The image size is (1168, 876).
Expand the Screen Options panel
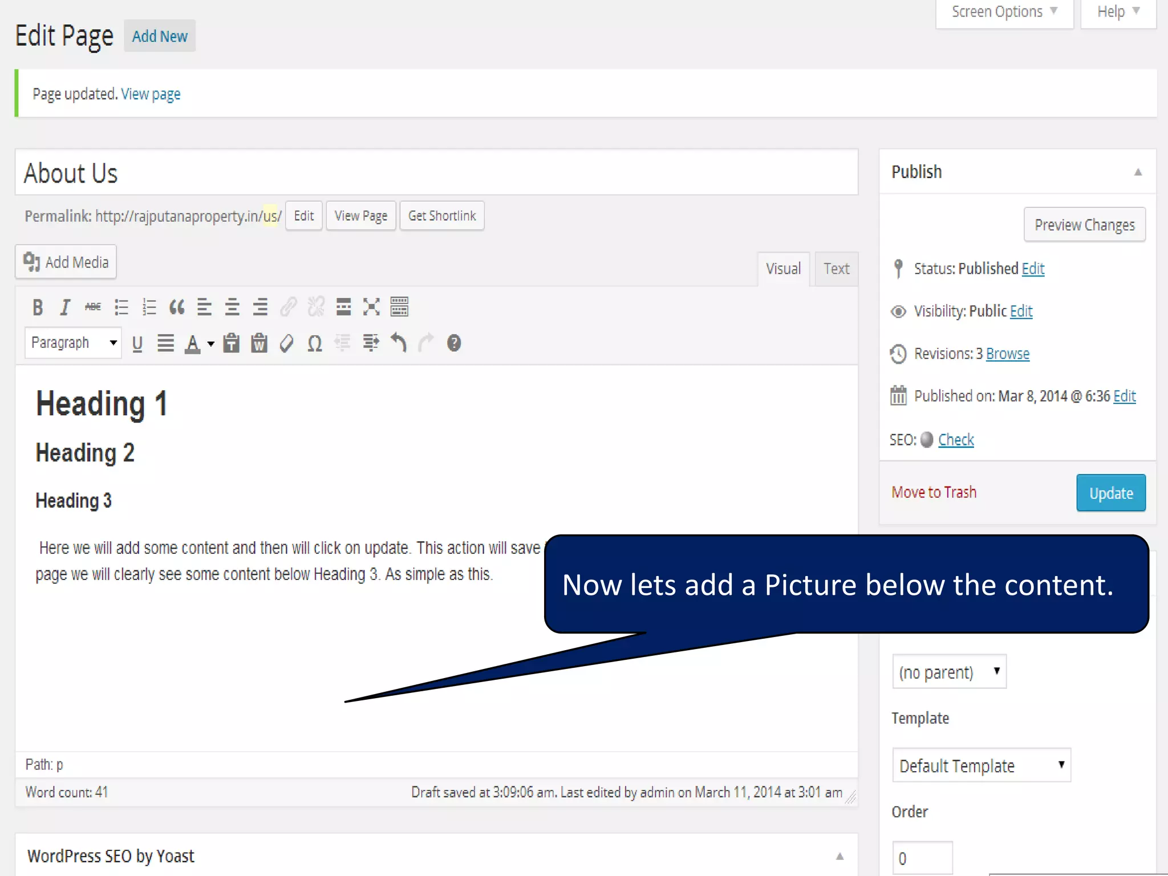1004,12
